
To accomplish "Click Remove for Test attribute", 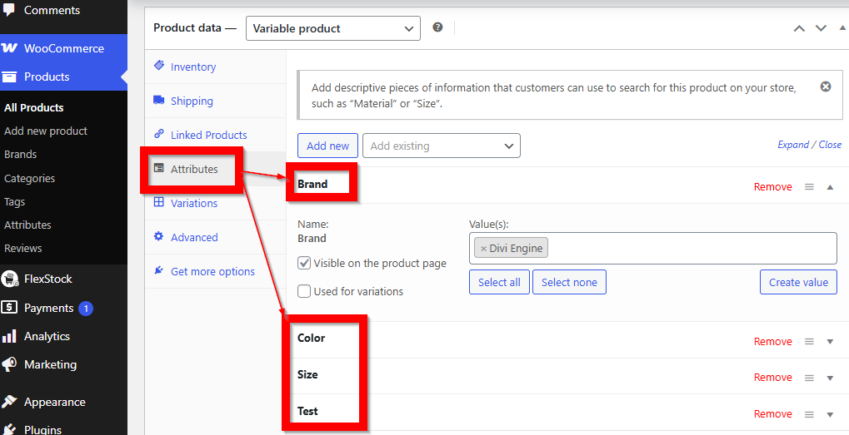I will click(x=772, y=414).
